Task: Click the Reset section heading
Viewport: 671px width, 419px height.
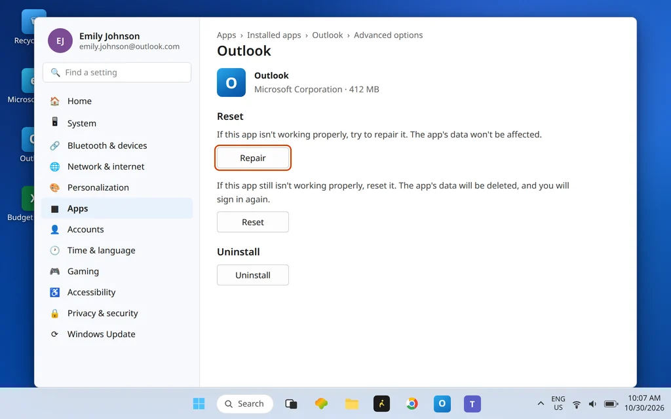Action: point(230,117)
